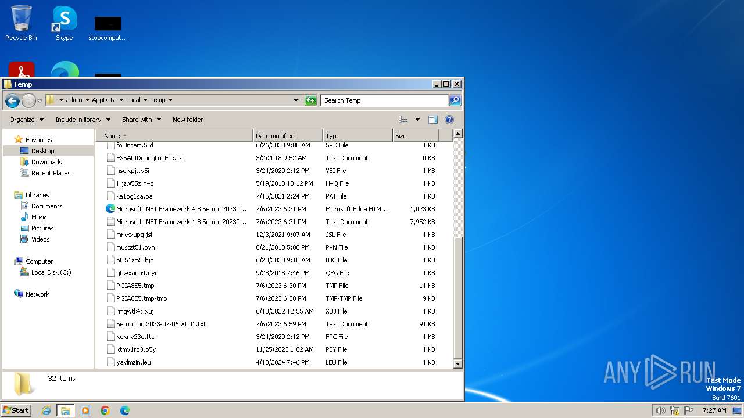Screen dimensions: 744x418
Task: Open the Organize menu
Action: click(26, 120)
